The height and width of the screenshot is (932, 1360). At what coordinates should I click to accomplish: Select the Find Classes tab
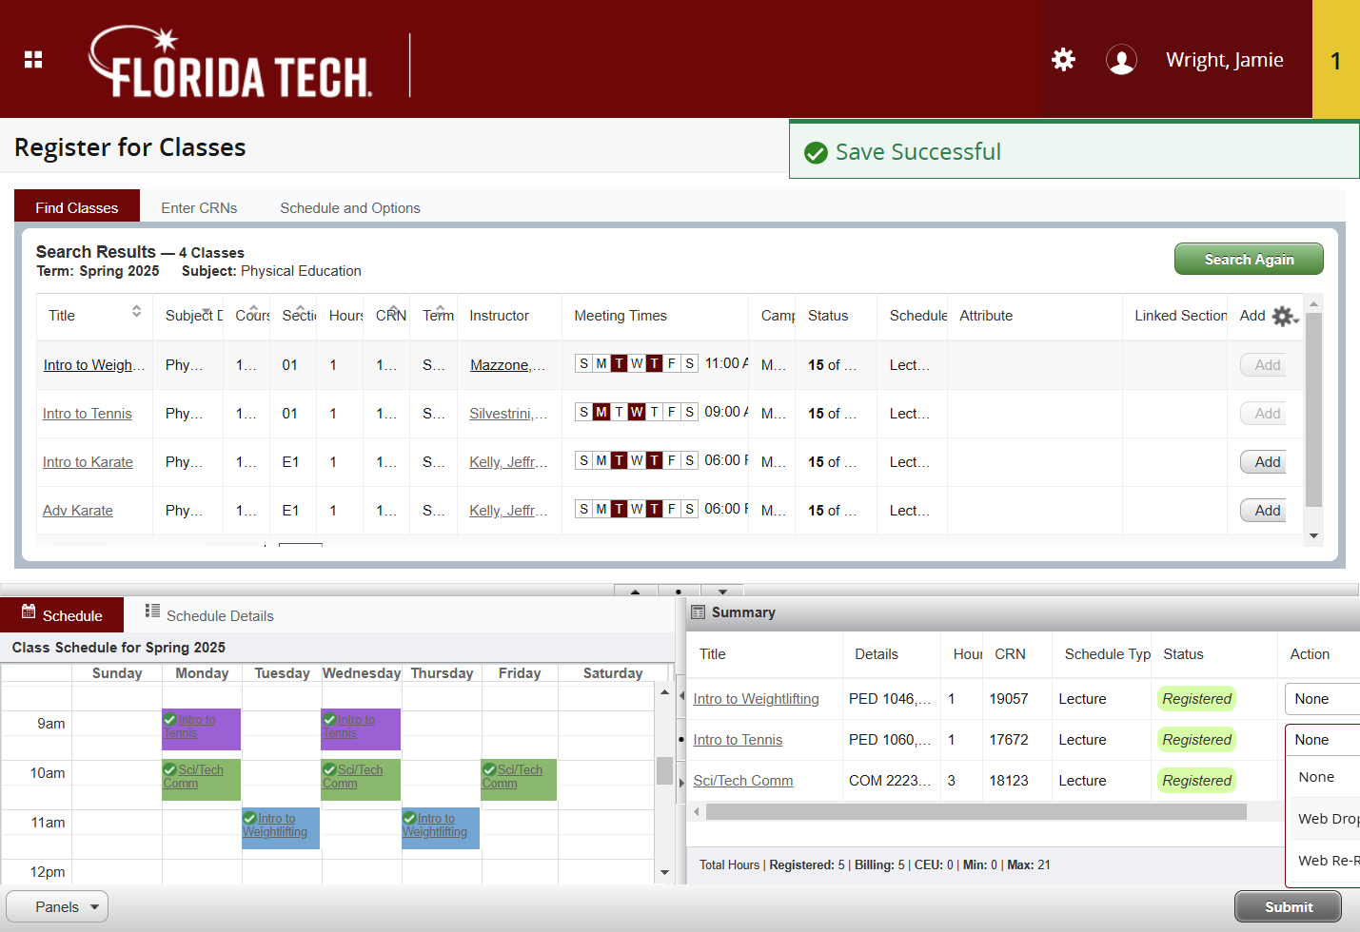click(77, 206)
